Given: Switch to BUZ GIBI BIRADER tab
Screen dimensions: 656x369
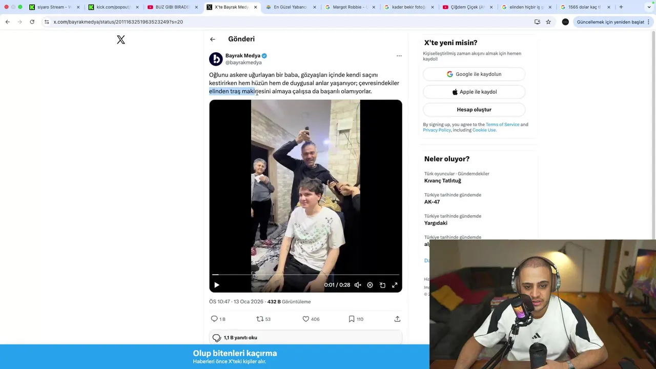Looking at the screenshot, I should 172,7.
